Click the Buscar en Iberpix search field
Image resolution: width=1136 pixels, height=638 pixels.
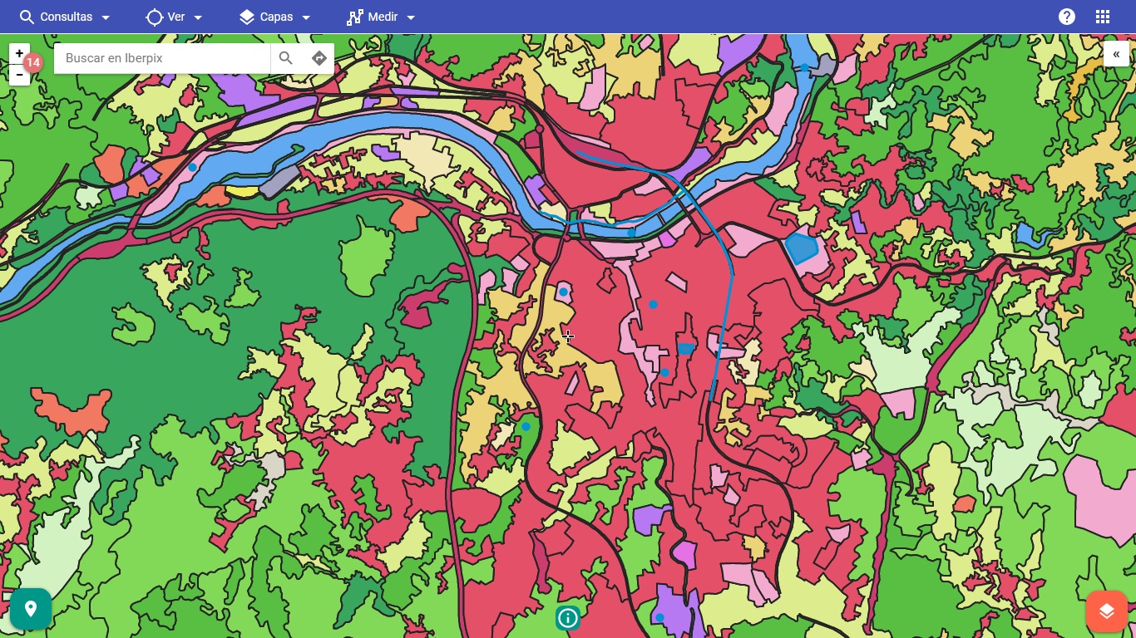162,58
